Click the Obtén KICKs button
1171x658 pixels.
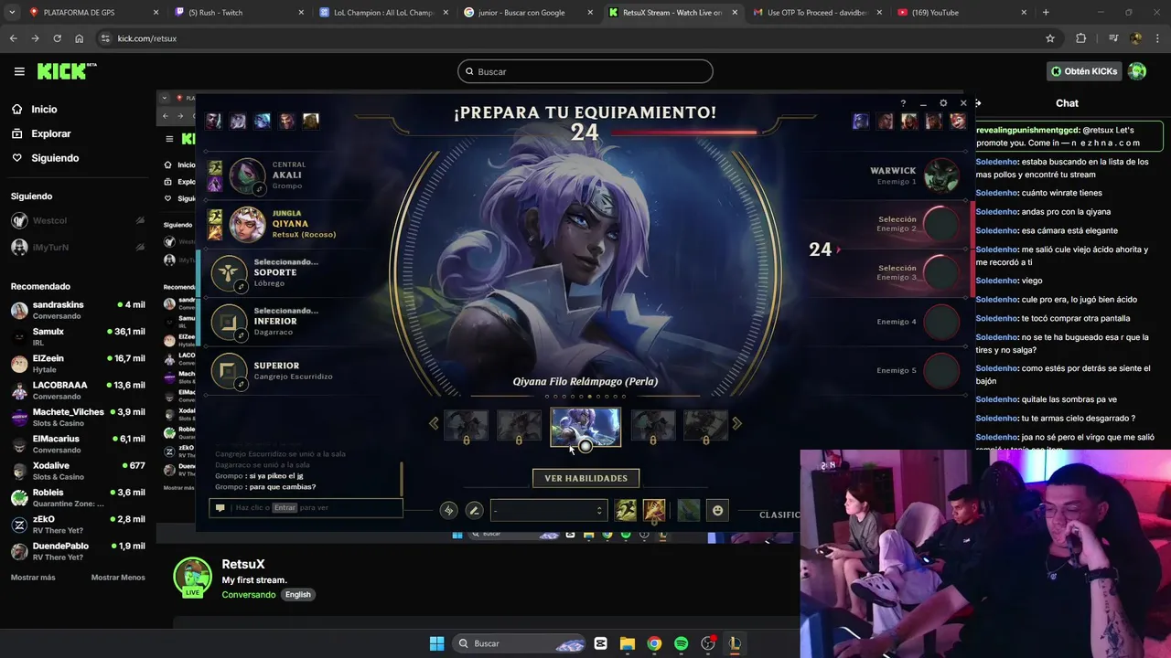tap(1084, 71)
